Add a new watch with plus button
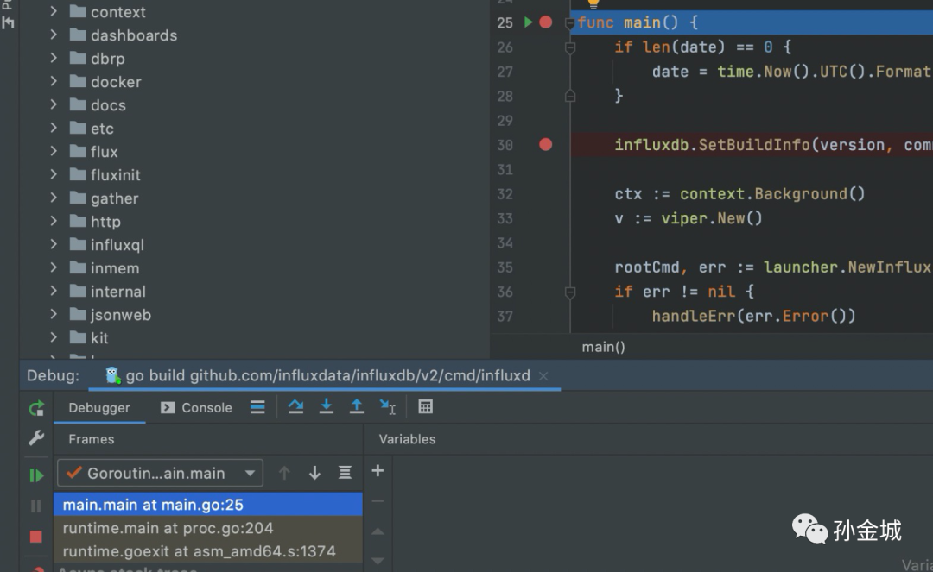This screenshot has width=933, height=572. [378, 471]
